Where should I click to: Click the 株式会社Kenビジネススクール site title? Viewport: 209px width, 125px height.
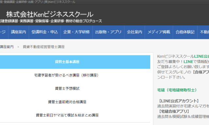(50, 14)
